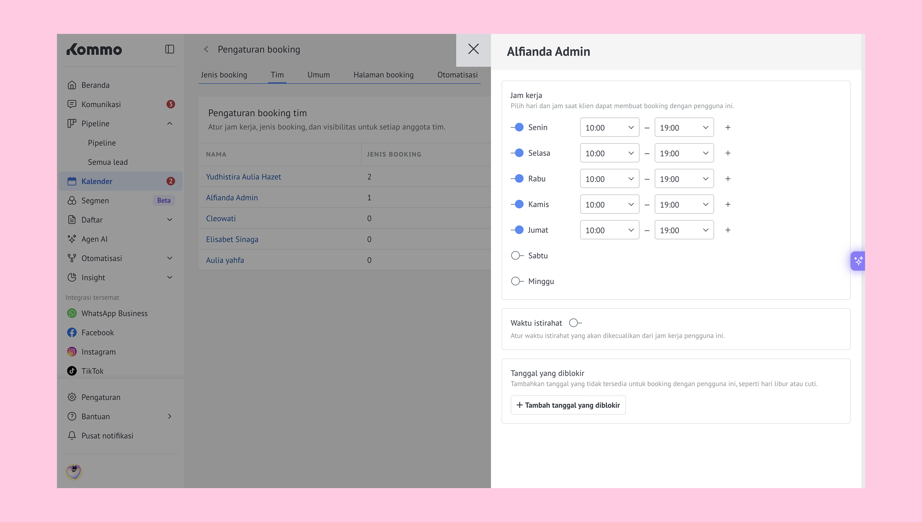Open Rabu start time dropdown

tap(609, 179)
